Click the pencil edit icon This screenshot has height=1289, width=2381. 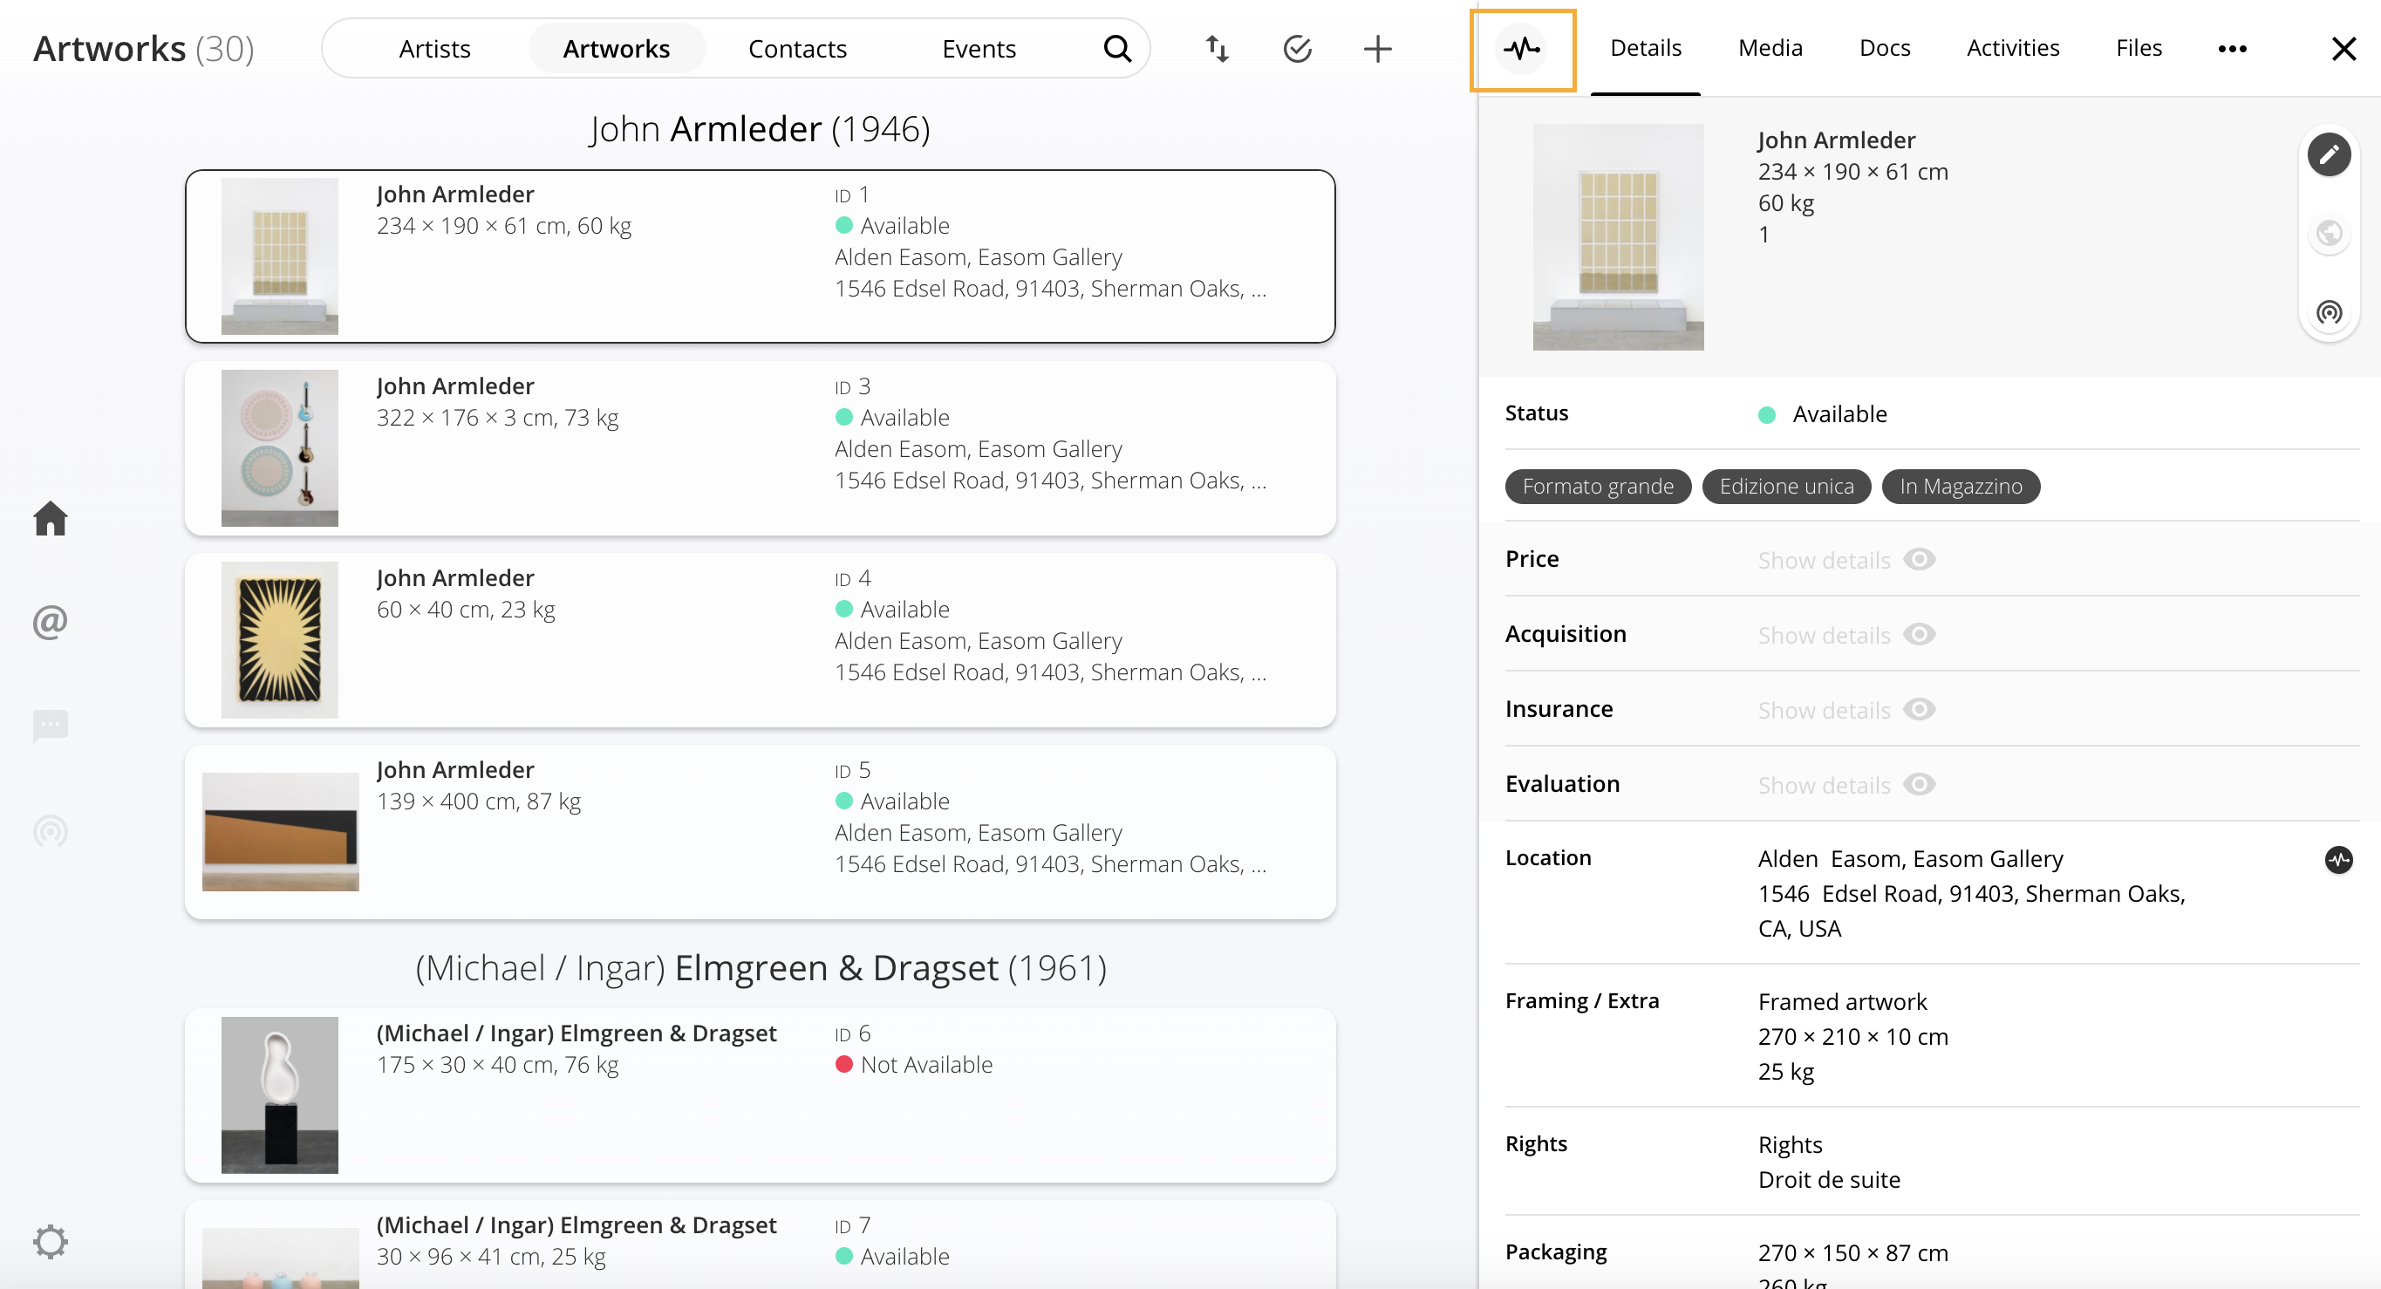pyautogui.click(x=2329, y=154)
